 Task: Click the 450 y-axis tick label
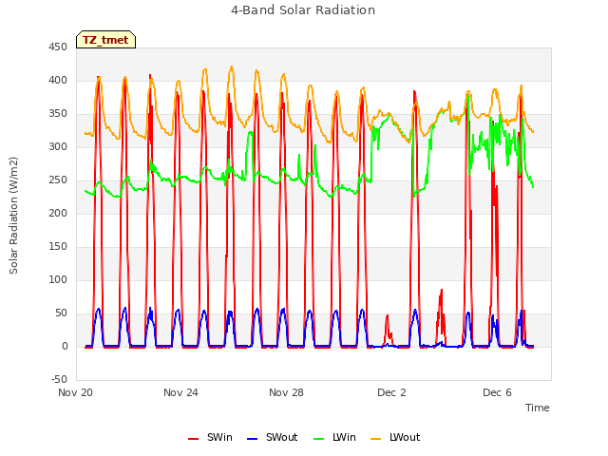pyautogui.click(x=58, y=47)
